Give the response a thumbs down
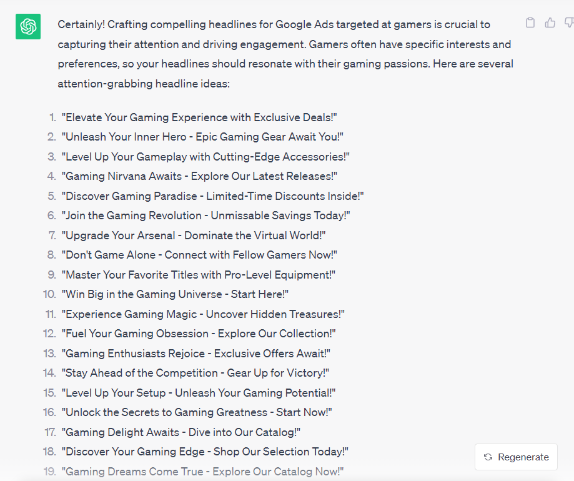 (x=568, y=23)
